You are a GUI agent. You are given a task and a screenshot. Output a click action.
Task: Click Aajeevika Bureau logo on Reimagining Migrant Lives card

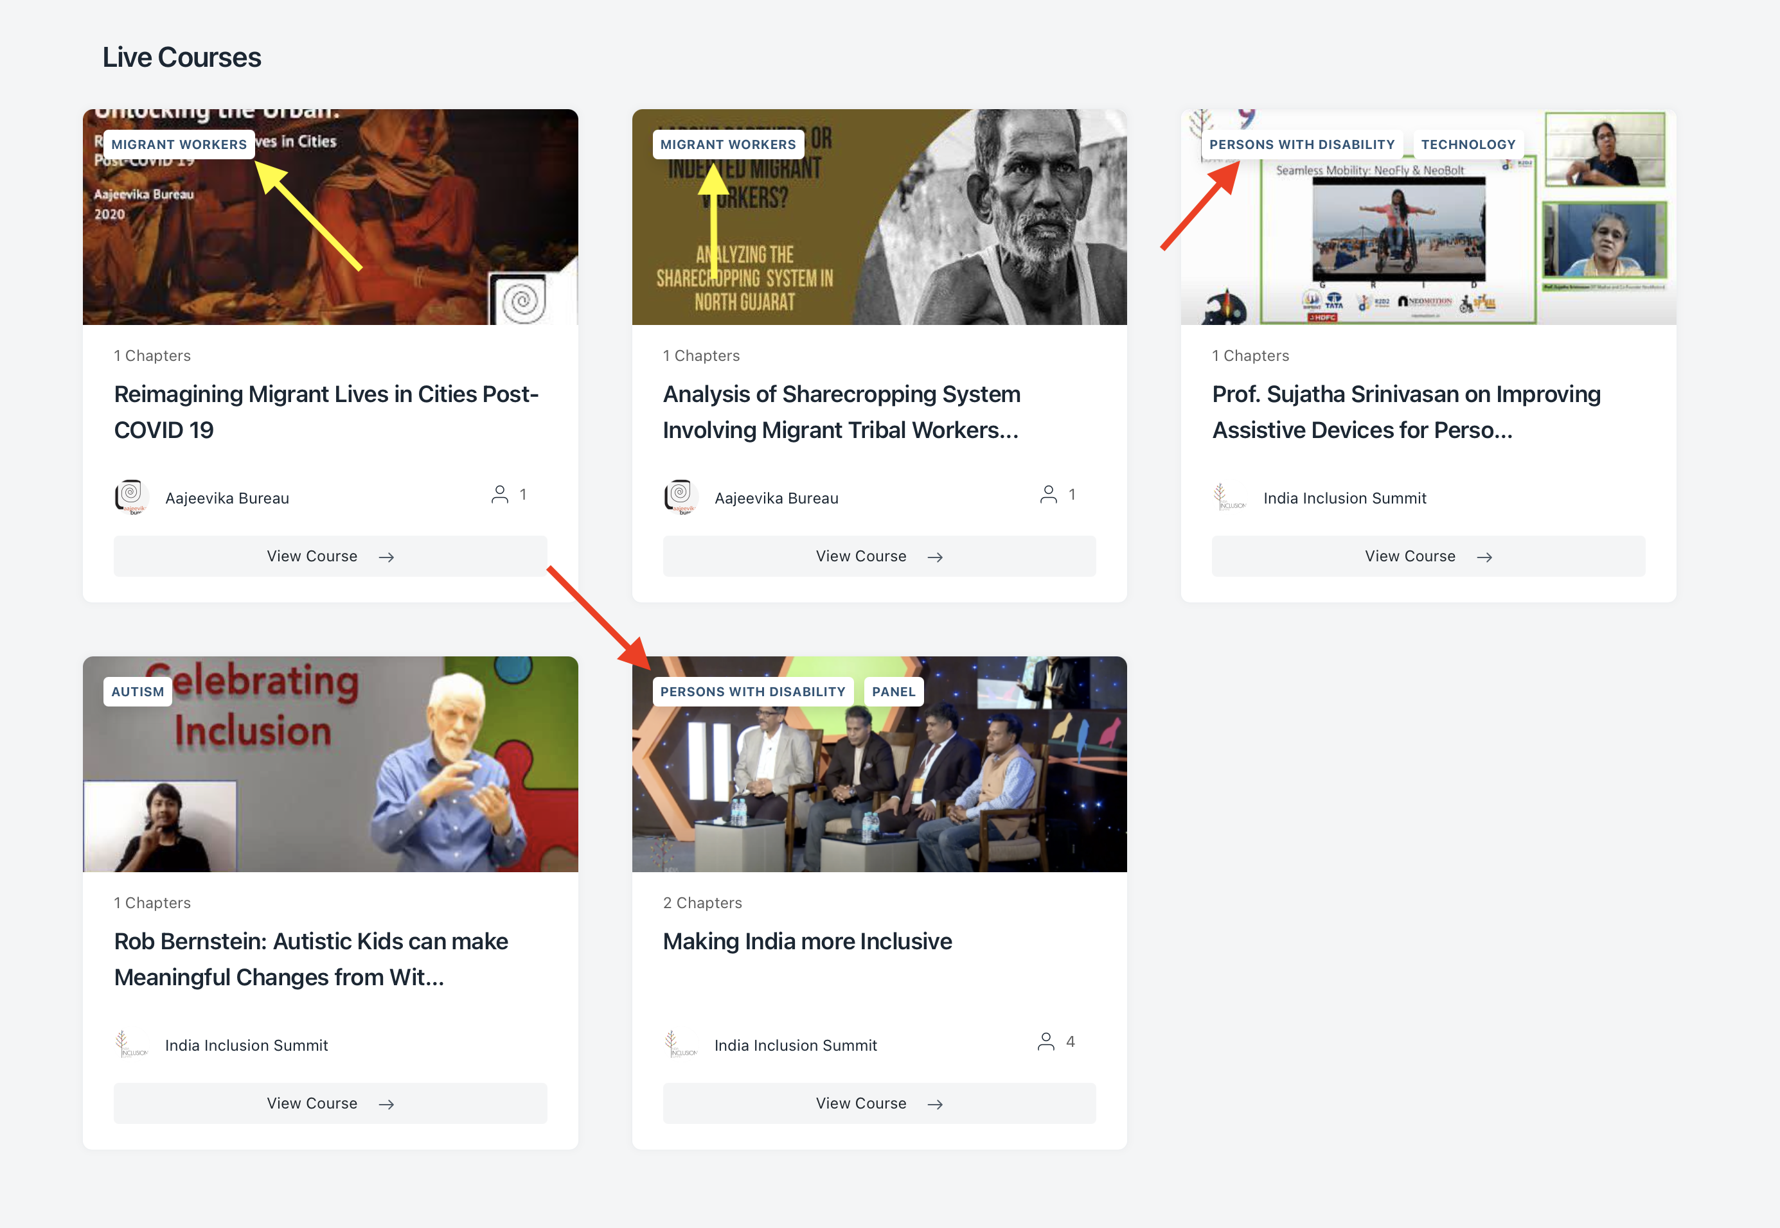coord(132,497)
